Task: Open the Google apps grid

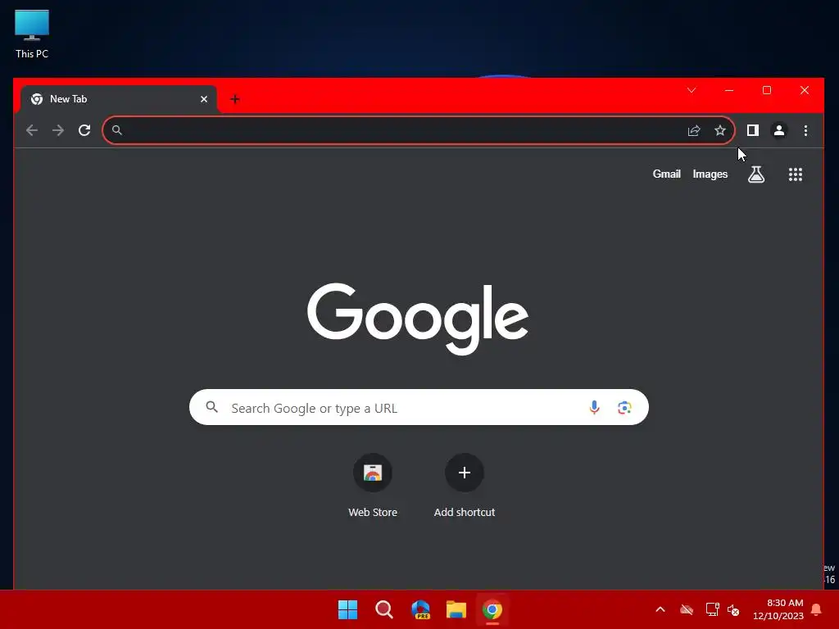Action: pyautogui.click(x=795, y=174)
